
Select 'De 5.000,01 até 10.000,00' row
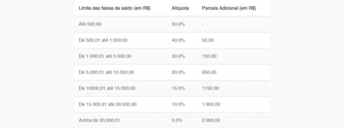[172, 72]
